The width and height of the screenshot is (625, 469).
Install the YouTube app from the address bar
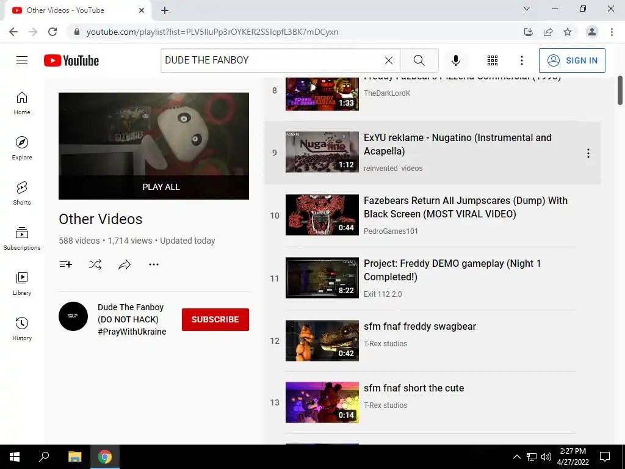point(529,32)
